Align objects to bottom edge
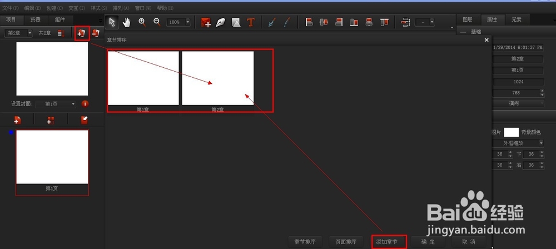The width and height of the screenshot is (556, 249). pos(354,22)
